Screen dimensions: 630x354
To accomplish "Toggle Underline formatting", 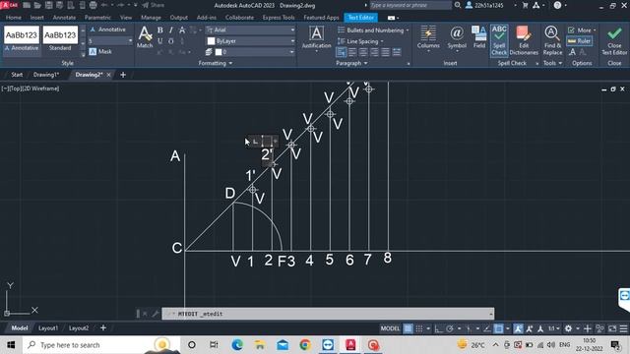I will pos(159,41).
